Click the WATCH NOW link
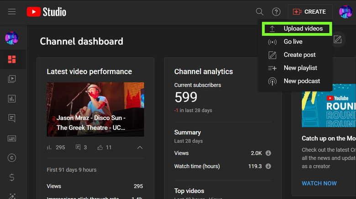This screenshot has width=356, height=199. click(319, 184)
